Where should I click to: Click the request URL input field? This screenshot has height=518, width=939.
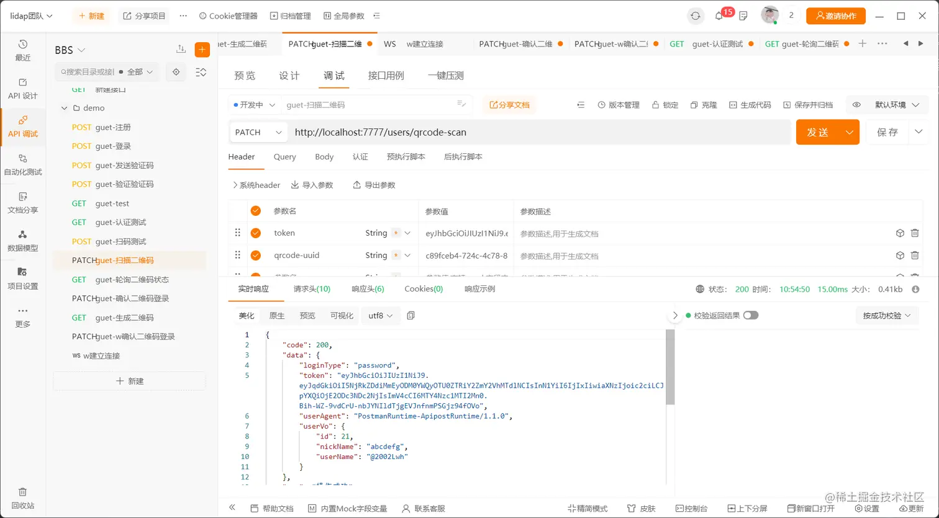(x=540, y=132)
